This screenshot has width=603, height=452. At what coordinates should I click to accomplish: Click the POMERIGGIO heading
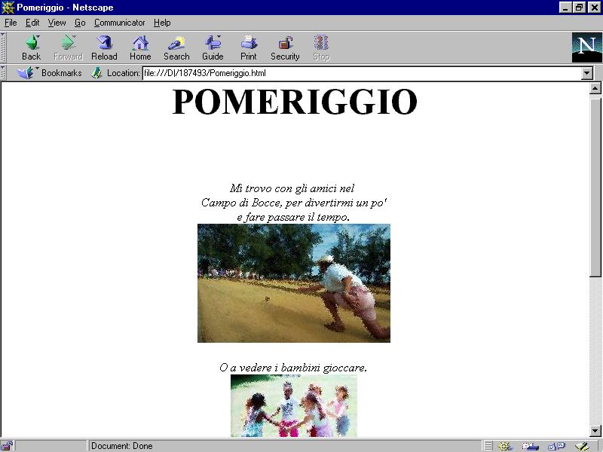point(295,102)
